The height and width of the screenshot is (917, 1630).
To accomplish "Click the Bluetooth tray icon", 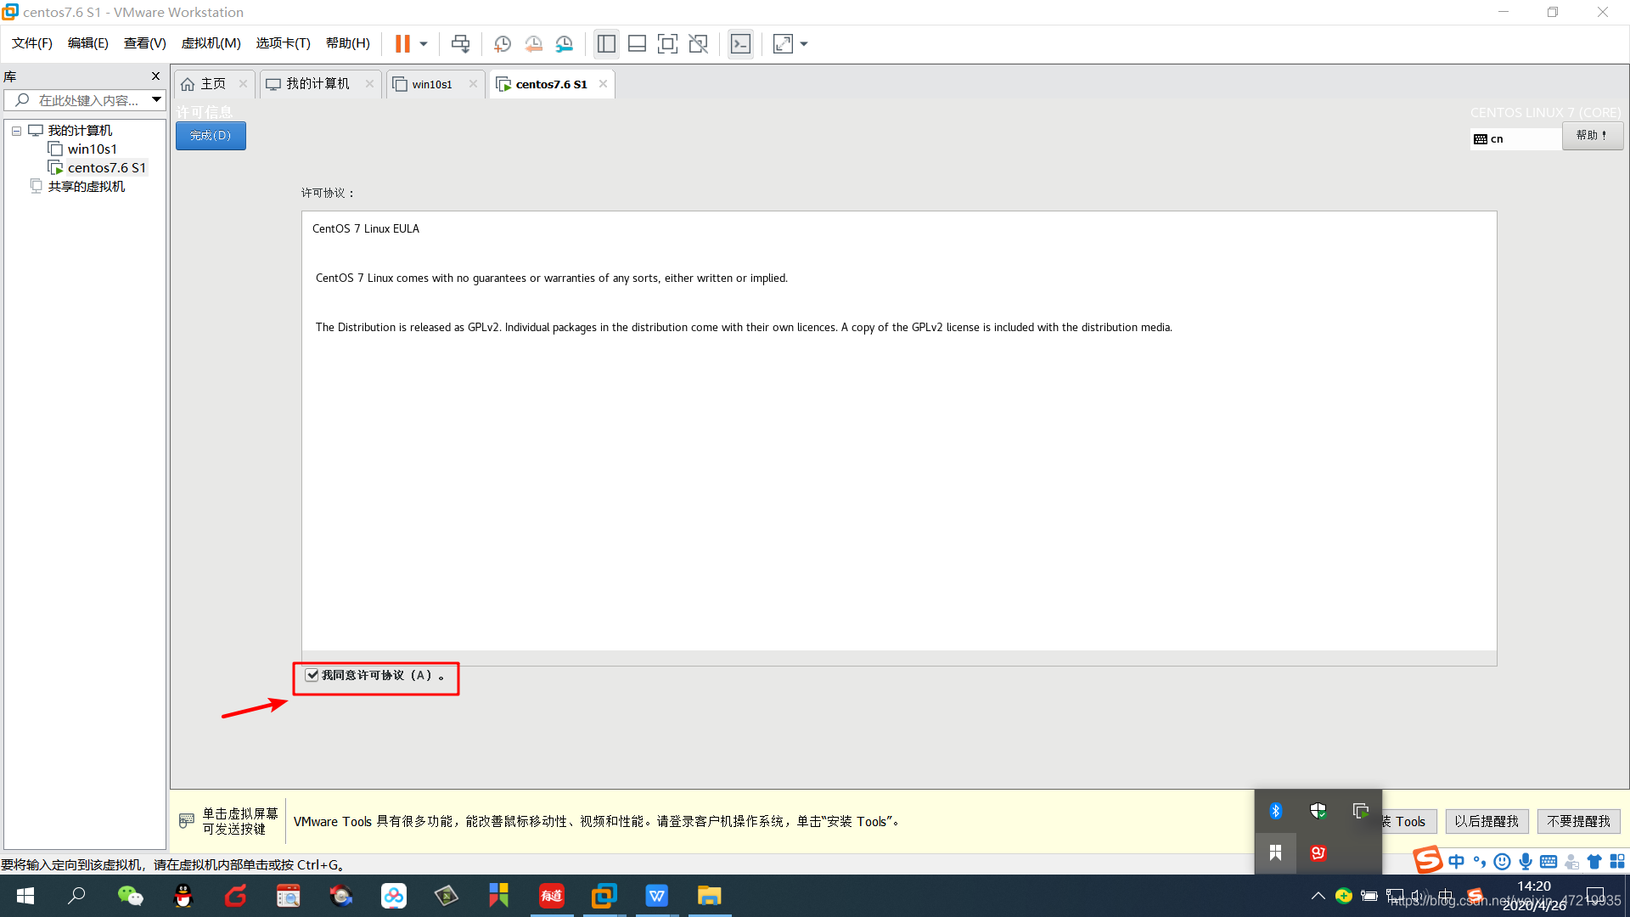I will [x=1275, y=811].
